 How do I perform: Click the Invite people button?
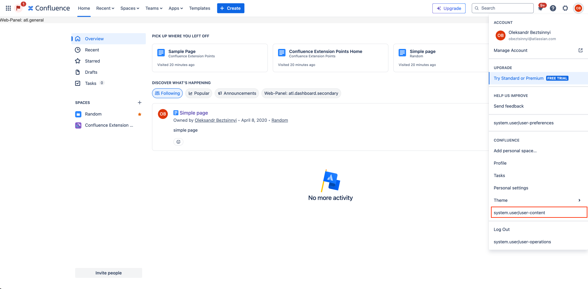pyautogui.click(x=108, y=273)
